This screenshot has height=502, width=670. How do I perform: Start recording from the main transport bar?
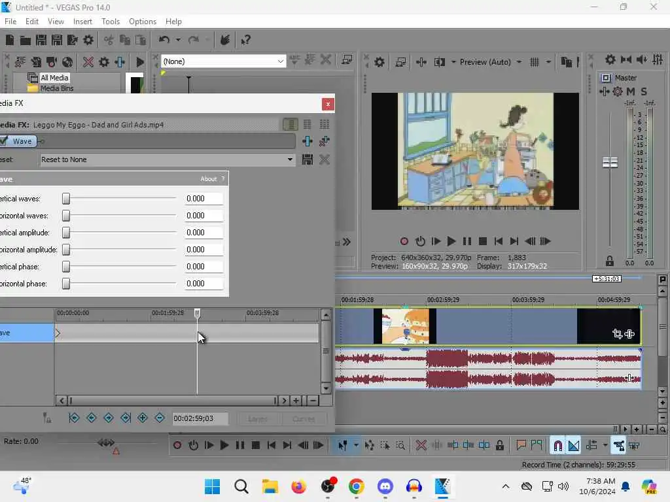coord(177,446)
